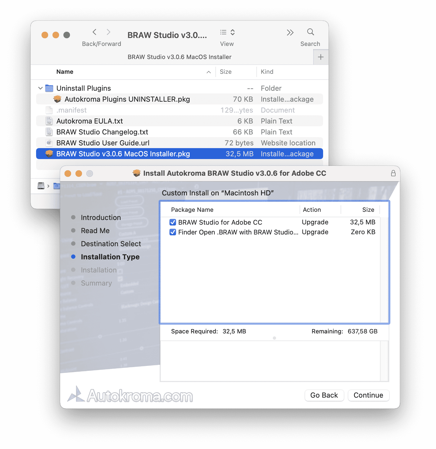This screenshot has height=449, width=436.
Task: Click the installer Size column header
Action: [x=368, y=210]
